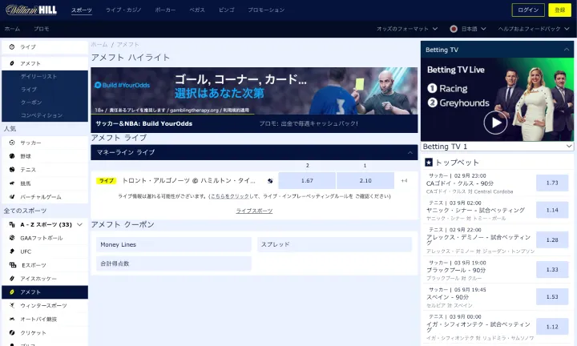Select the テニス tennis ball icon
The image size is (577, 346).
pos(12,170)
